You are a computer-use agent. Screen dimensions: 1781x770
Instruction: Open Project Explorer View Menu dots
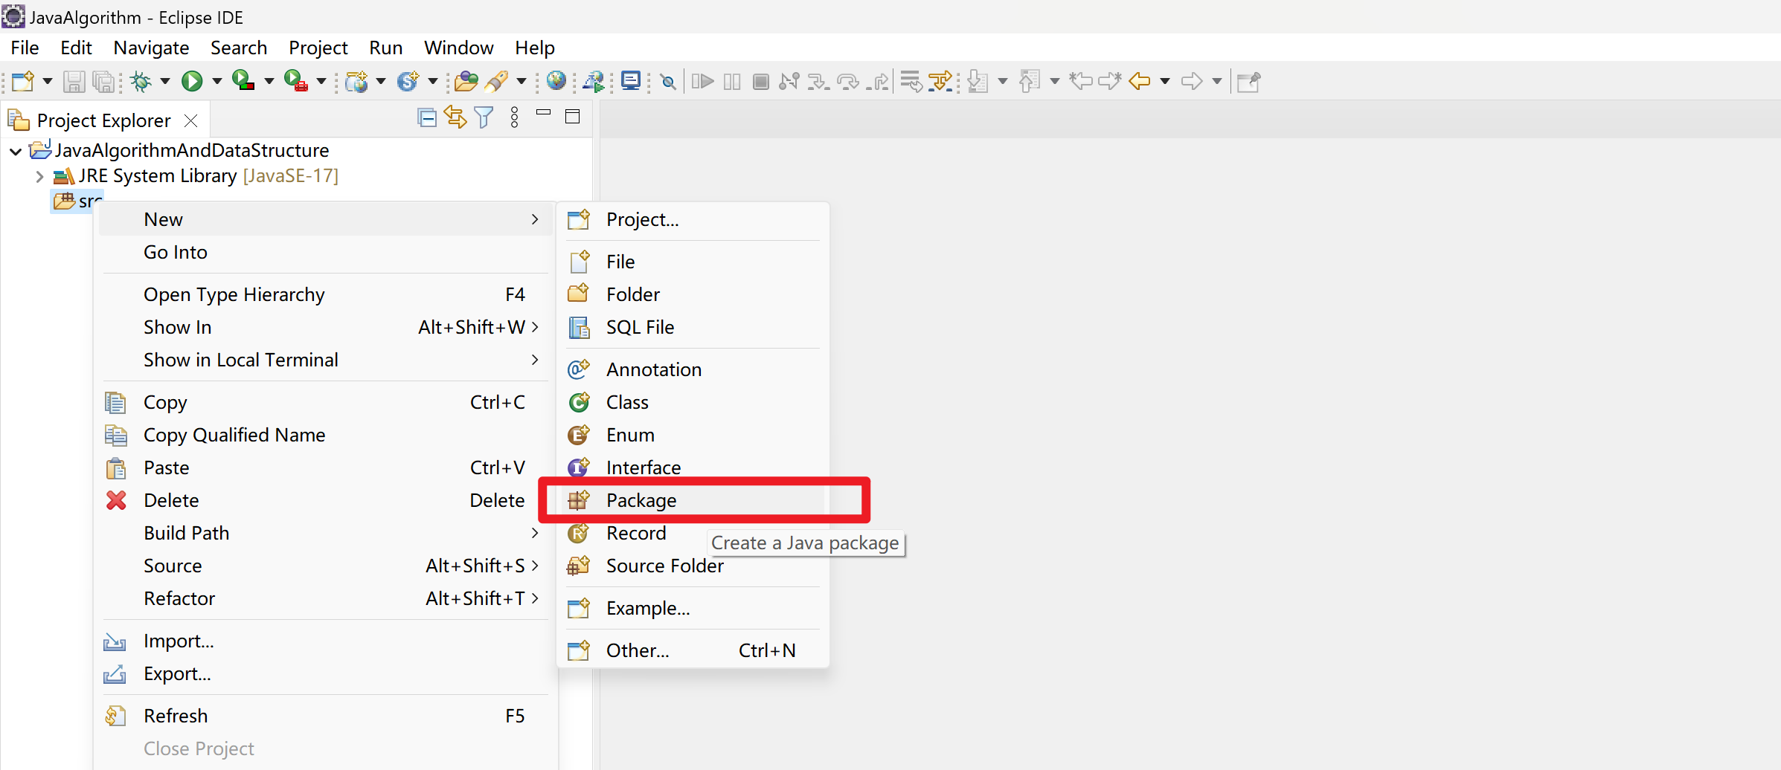[515, 117]
